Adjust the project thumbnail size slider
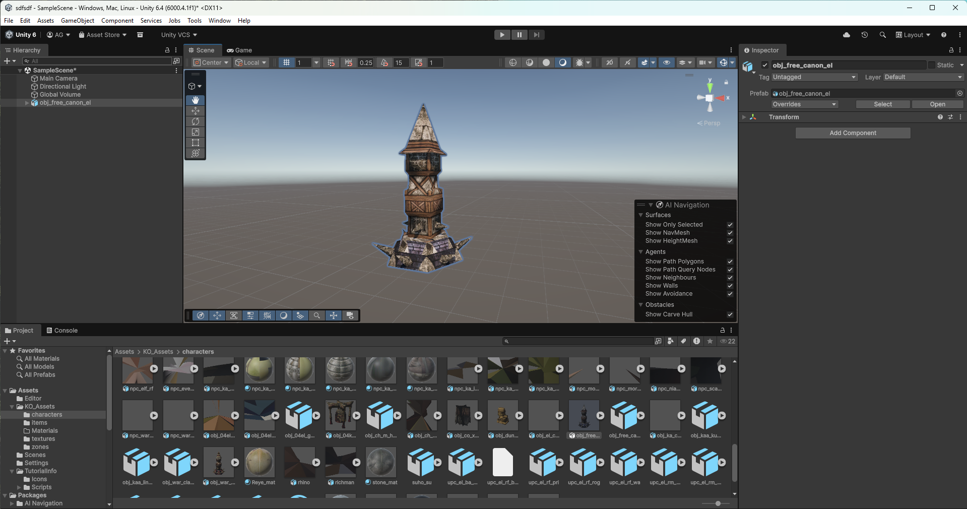This screenshot has width=967, height=509. coord(718,503)
